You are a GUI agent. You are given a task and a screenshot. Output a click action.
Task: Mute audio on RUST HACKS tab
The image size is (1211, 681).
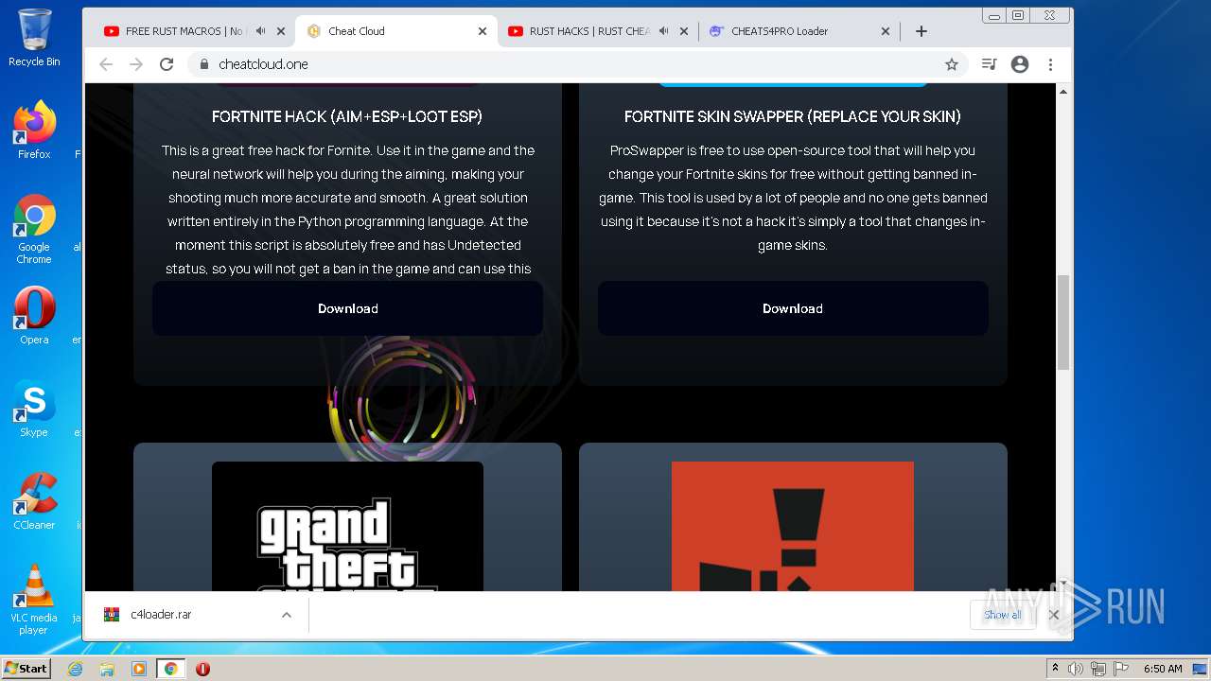pos(664,31)
